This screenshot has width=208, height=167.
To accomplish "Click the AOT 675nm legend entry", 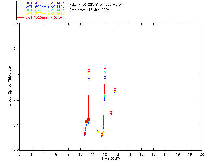I will (x=41, y=10).
